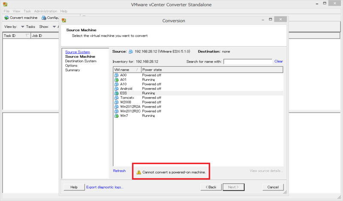The height and width of the screenshot is (201, 343).
Task: Click the Convert machine toolbar icon
Action: pyautogui.click(x=6, y=18)
